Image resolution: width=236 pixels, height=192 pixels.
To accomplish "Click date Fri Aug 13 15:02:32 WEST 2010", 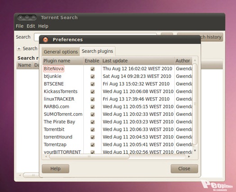I will (136, 84).
